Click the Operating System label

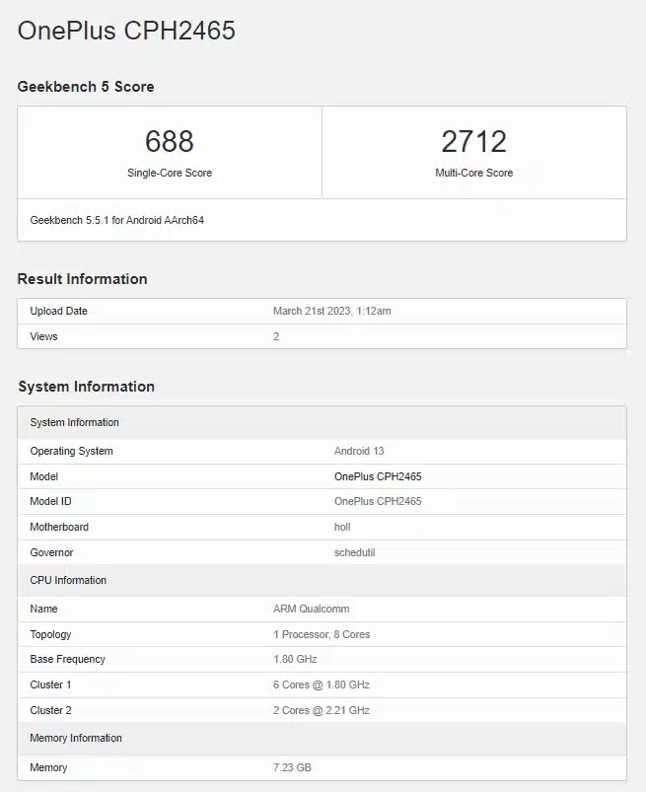[71, 451]
